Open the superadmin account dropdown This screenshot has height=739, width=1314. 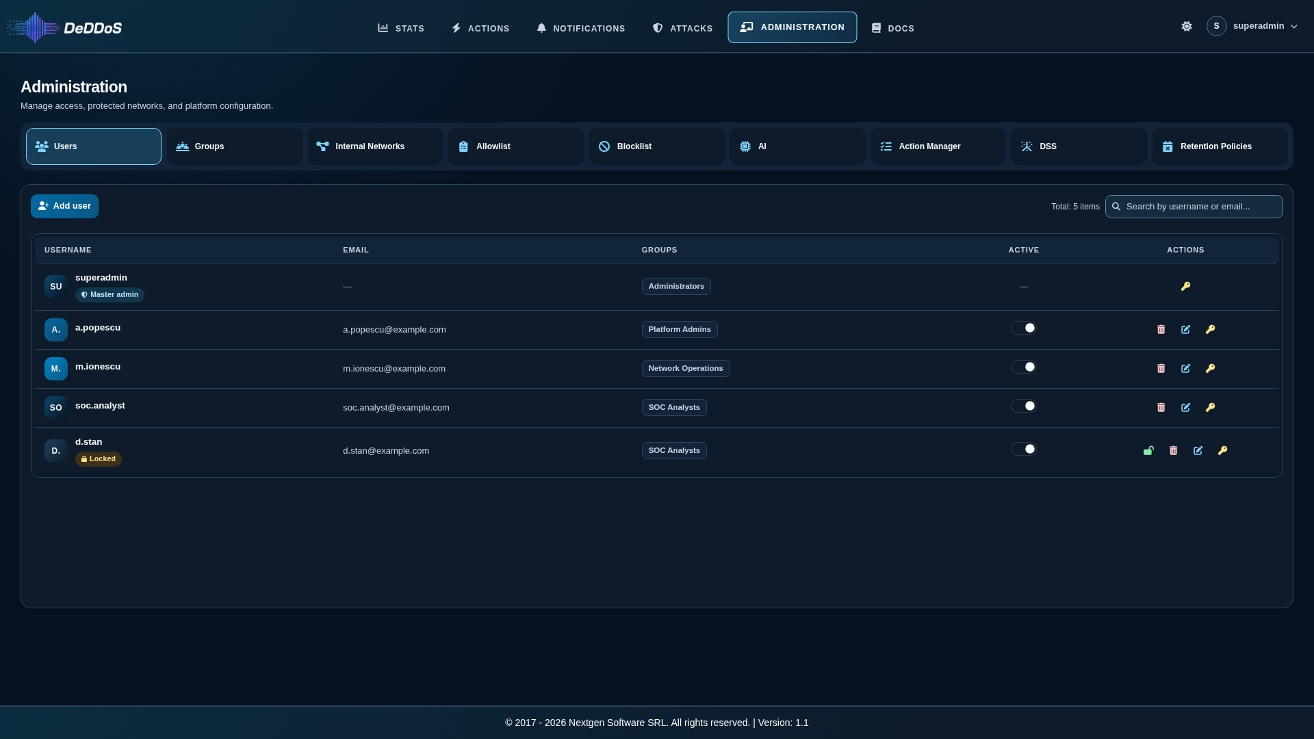click(1252, 27)
